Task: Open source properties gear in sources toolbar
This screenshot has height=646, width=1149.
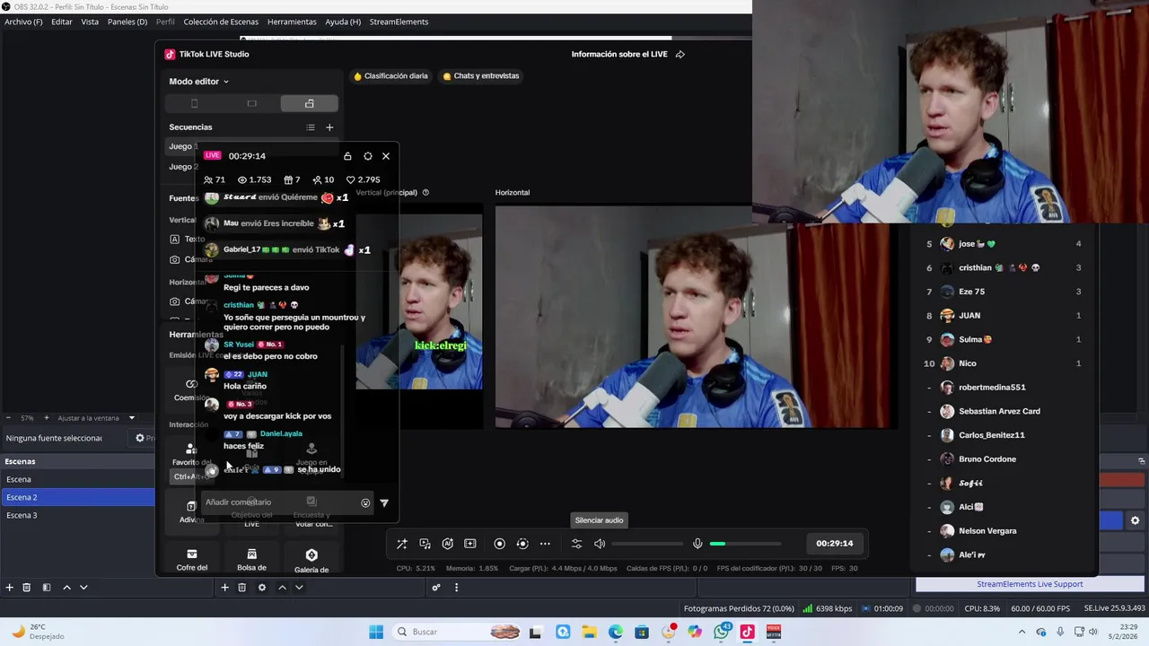Action: (262, 588)
